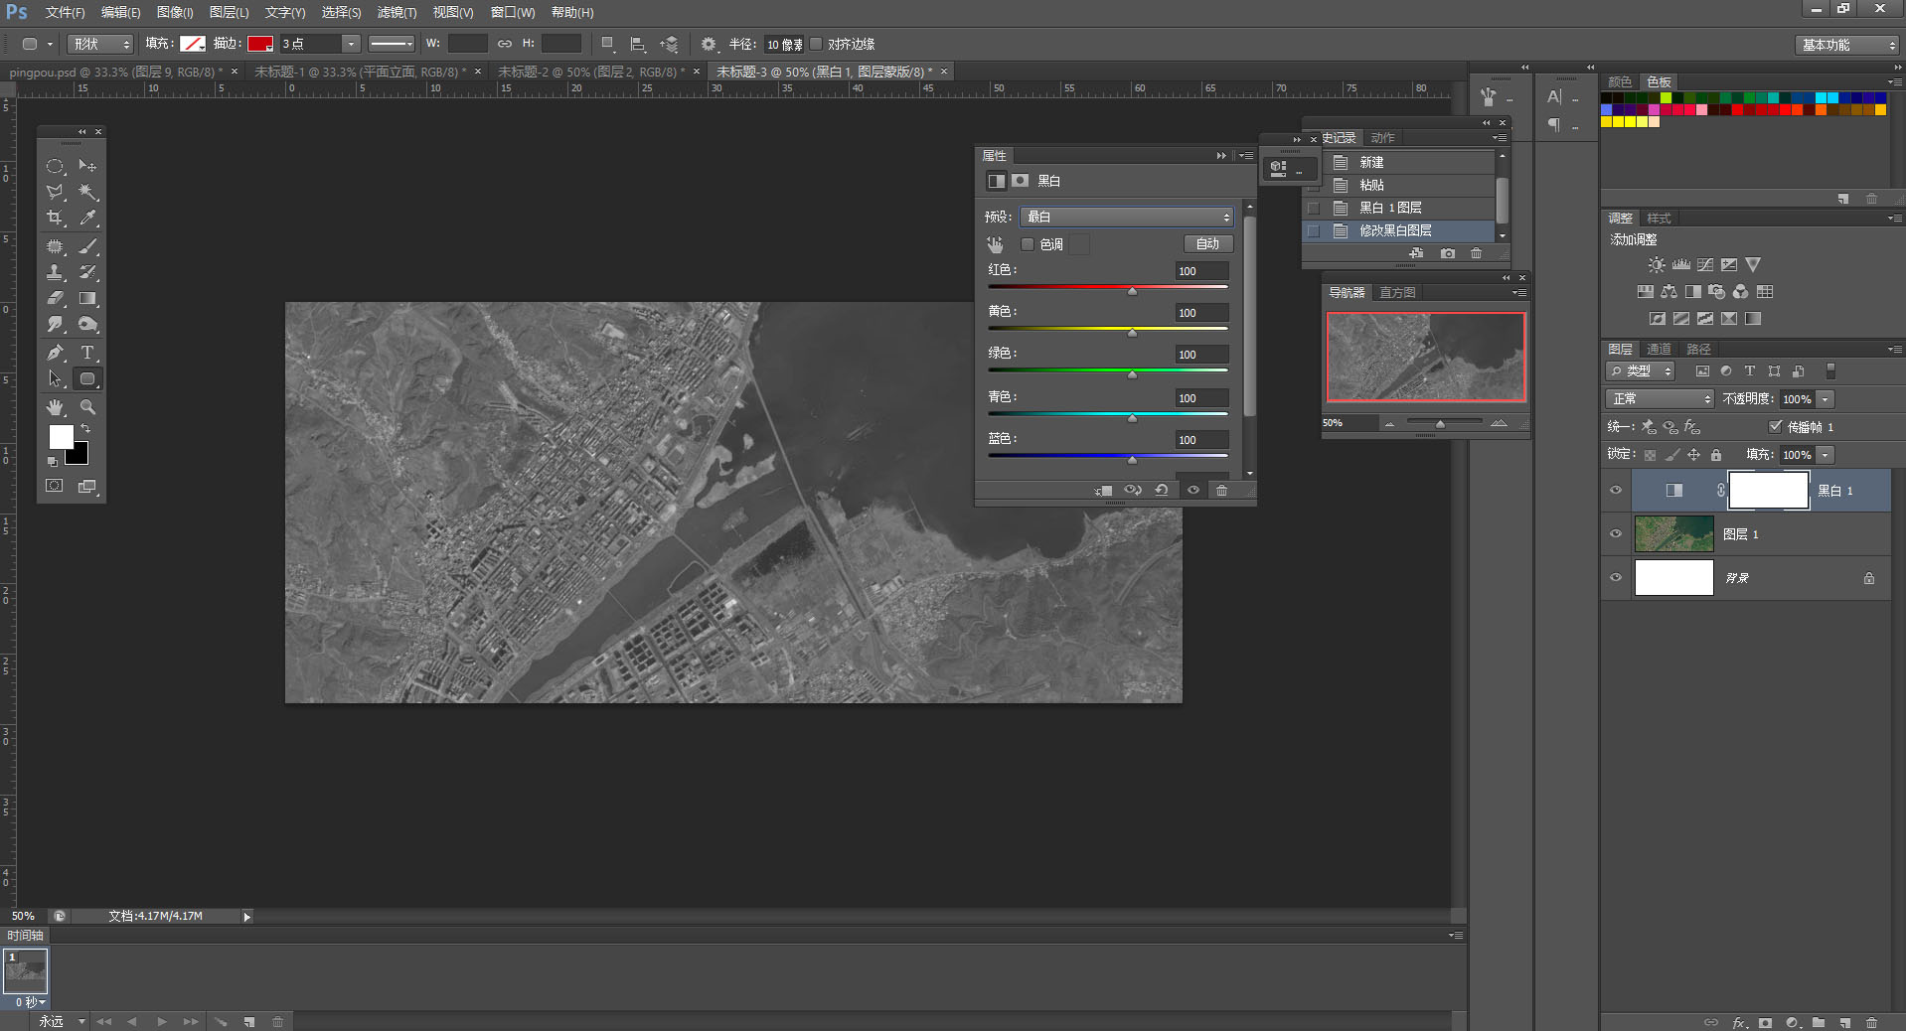Click the 黑白 1 layer mask thumbnail

point(1769,491)
